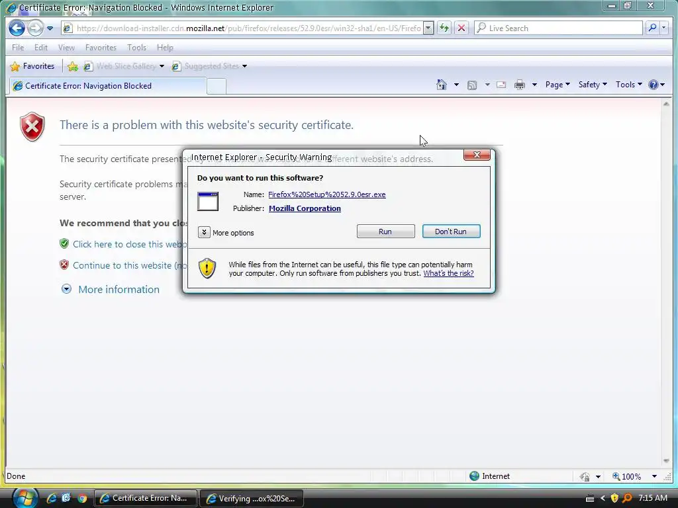Image resolution: width=678 pixels, height=508 pixels.
Task: Open Web Slice Gallery link
Action: (x=124, y=66)
